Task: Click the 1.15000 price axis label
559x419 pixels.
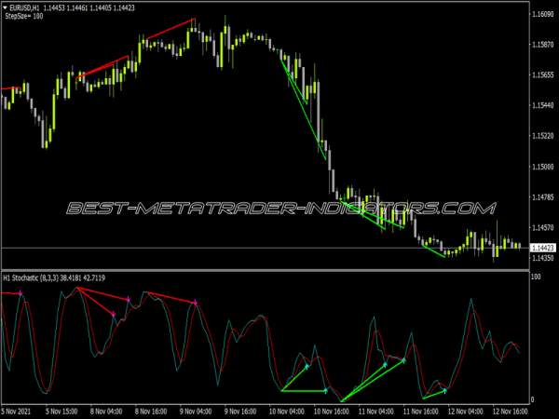Action: pos(543,167)
